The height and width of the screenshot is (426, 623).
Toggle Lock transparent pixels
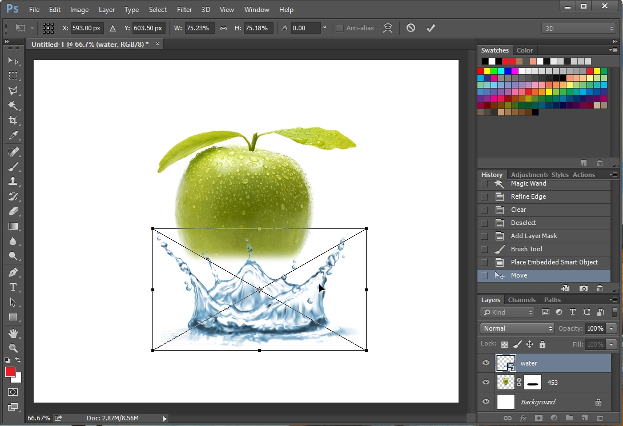[504, 344]
